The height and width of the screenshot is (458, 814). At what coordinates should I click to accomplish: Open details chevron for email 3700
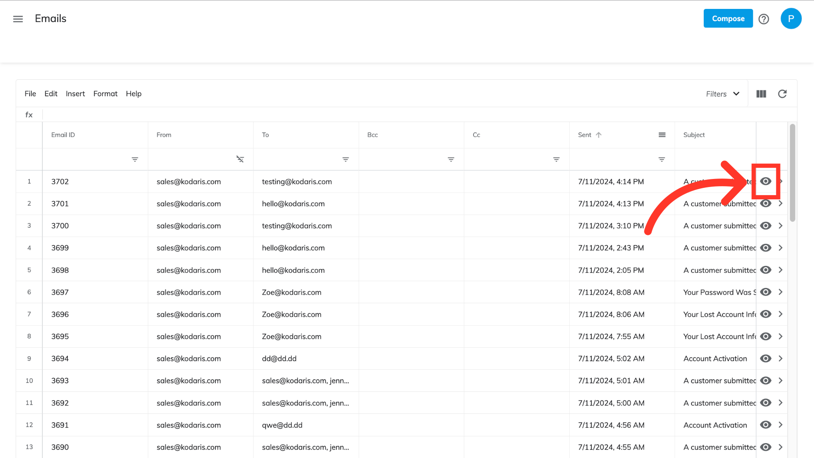pyautogui.click(x=781, y=226)
